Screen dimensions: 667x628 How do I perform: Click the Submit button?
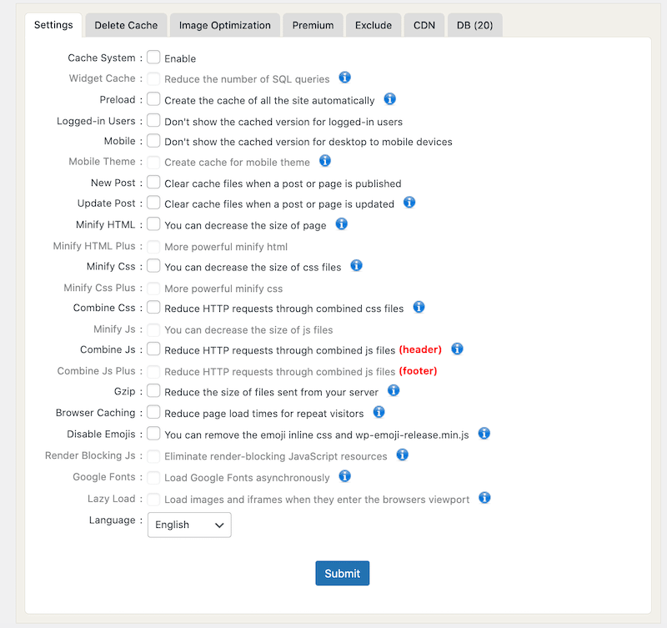click(342, 573)
